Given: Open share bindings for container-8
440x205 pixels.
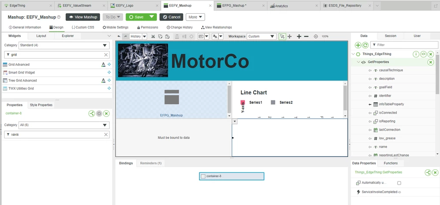Looking at the screenshot, I should (91, 113).
